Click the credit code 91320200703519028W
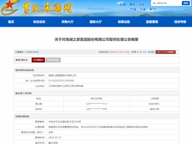The image size is (192, 144). tap(61, 81)
